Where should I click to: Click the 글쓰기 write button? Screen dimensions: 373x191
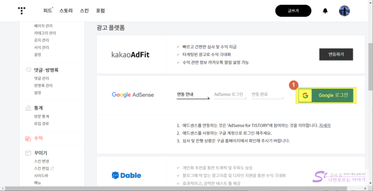pyautogui.click(x=293, y=11)
